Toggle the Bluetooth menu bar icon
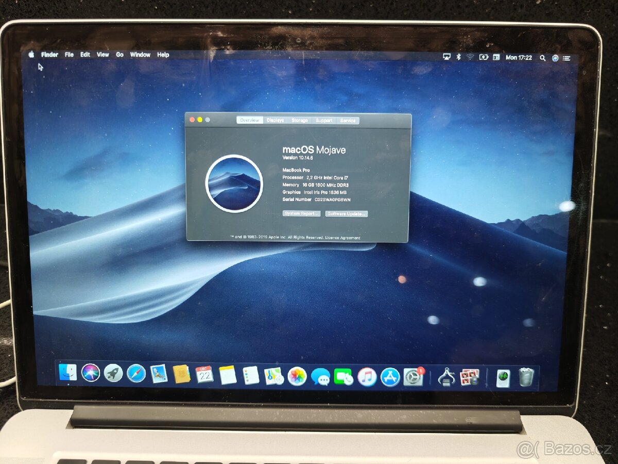618x464 pixels. pyautogui.click(x=458, y=57)
